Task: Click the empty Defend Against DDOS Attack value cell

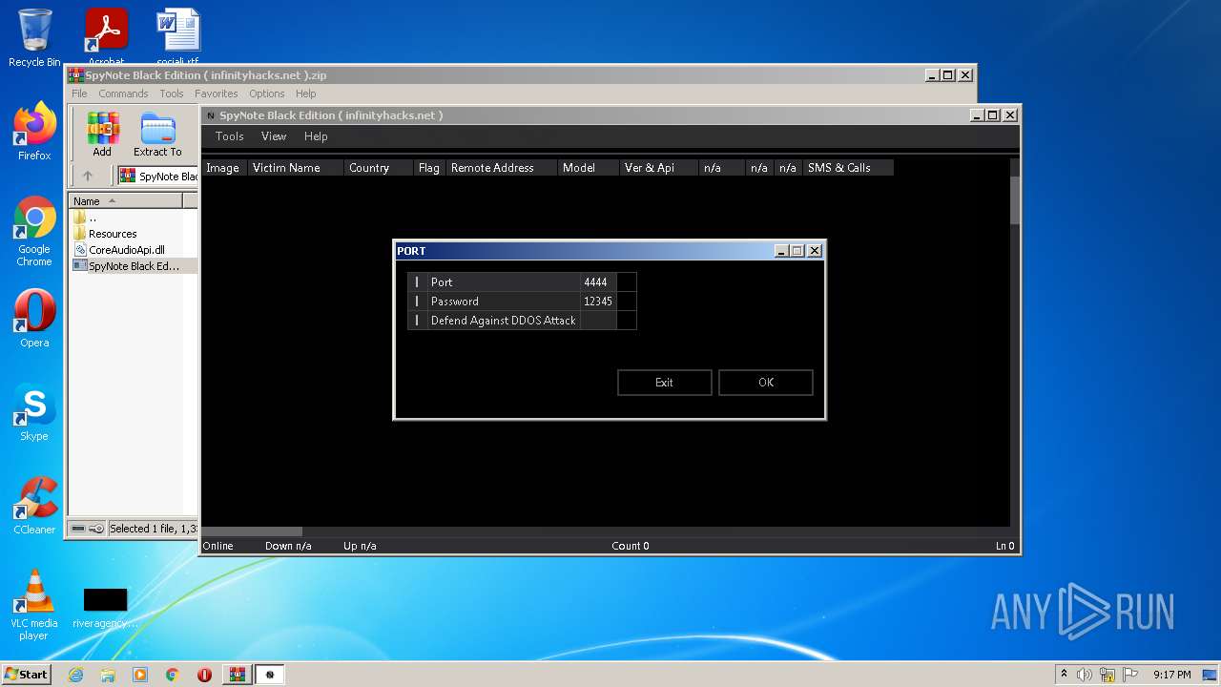Action: coord(598,321)
